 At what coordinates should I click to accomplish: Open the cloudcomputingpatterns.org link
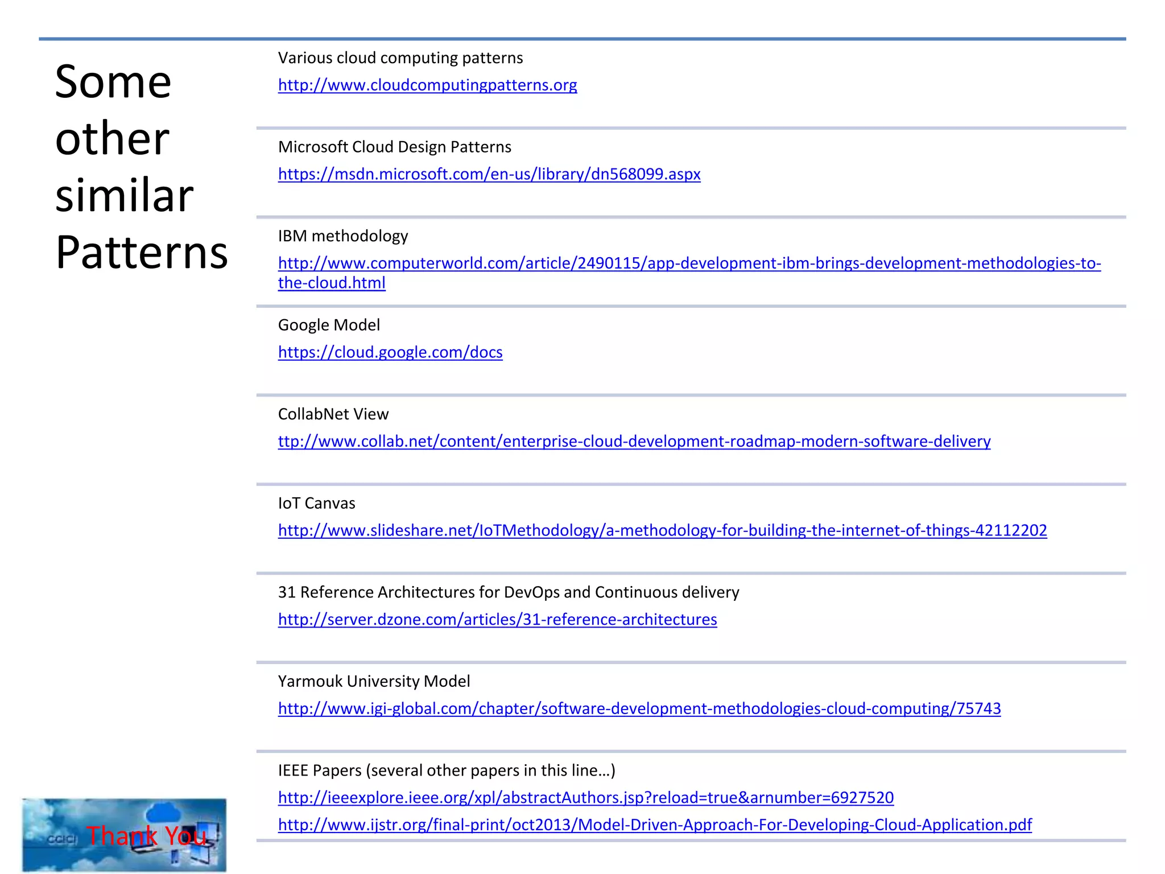(427, 85)
